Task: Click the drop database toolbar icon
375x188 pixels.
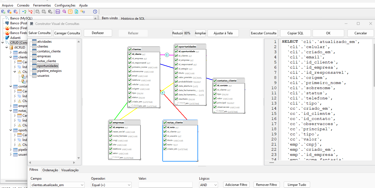Action: point(50,12)
